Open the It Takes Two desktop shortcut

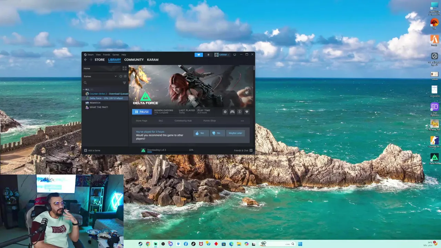[x=434, y=125]
